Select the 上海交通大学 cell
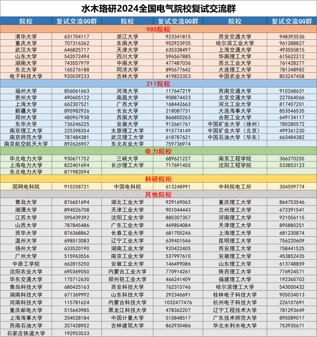Screen dimensions: 317x337 235,50
